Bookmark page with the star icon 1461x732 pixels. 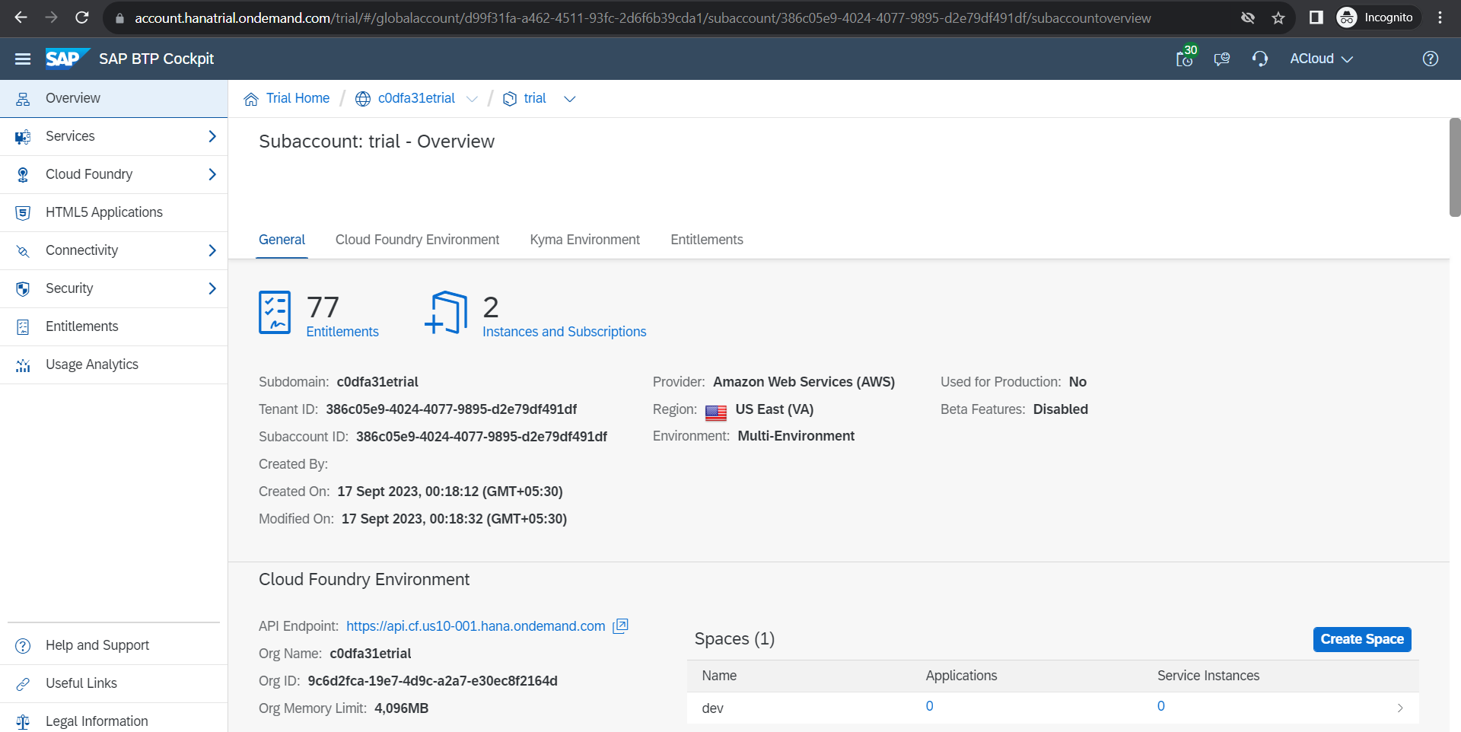click(1278, 18)
